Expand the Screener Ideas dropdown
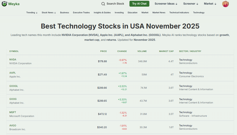Screen dimensions: 237x135 166,4
